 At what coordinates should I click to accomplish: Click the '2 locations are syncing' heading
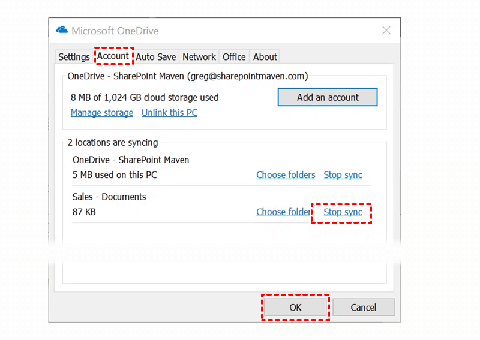(x=112, y=143)
